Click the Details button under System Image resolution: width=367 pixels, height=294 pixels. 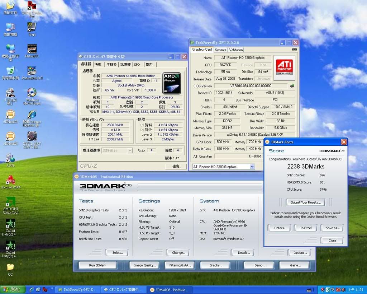click(243, 252)
